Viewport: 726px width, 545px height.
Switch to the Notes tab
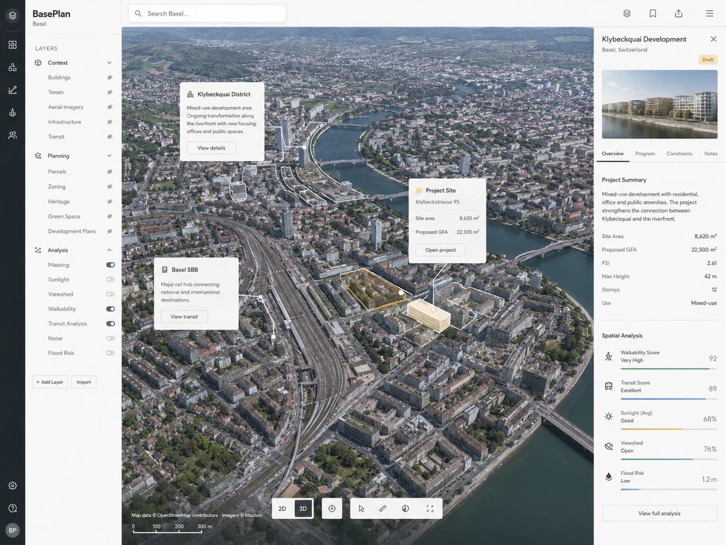pos(711,154)
